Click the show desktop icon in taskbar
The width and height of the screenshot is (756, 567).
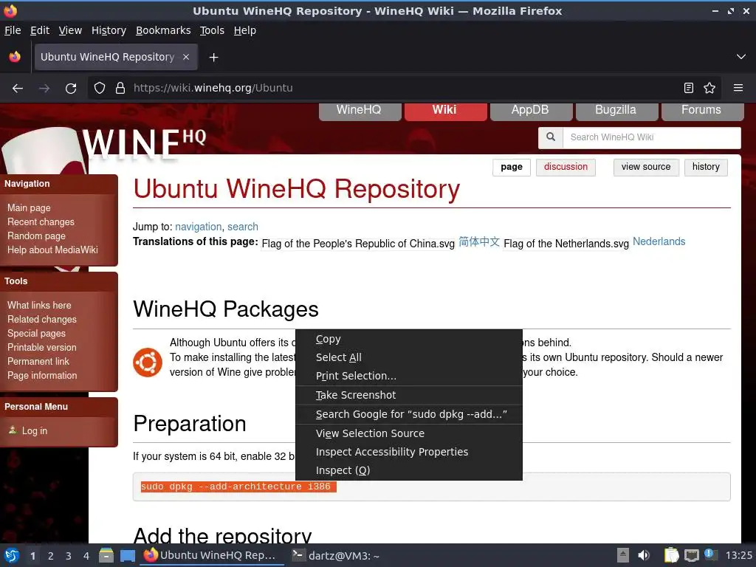coord(128,556)
